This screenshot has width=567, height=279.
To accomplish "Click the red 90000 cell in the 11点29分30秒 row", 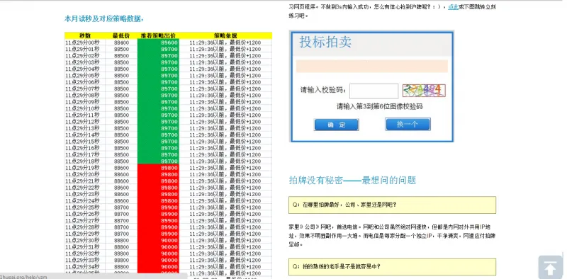I will [x=158, y=240].
